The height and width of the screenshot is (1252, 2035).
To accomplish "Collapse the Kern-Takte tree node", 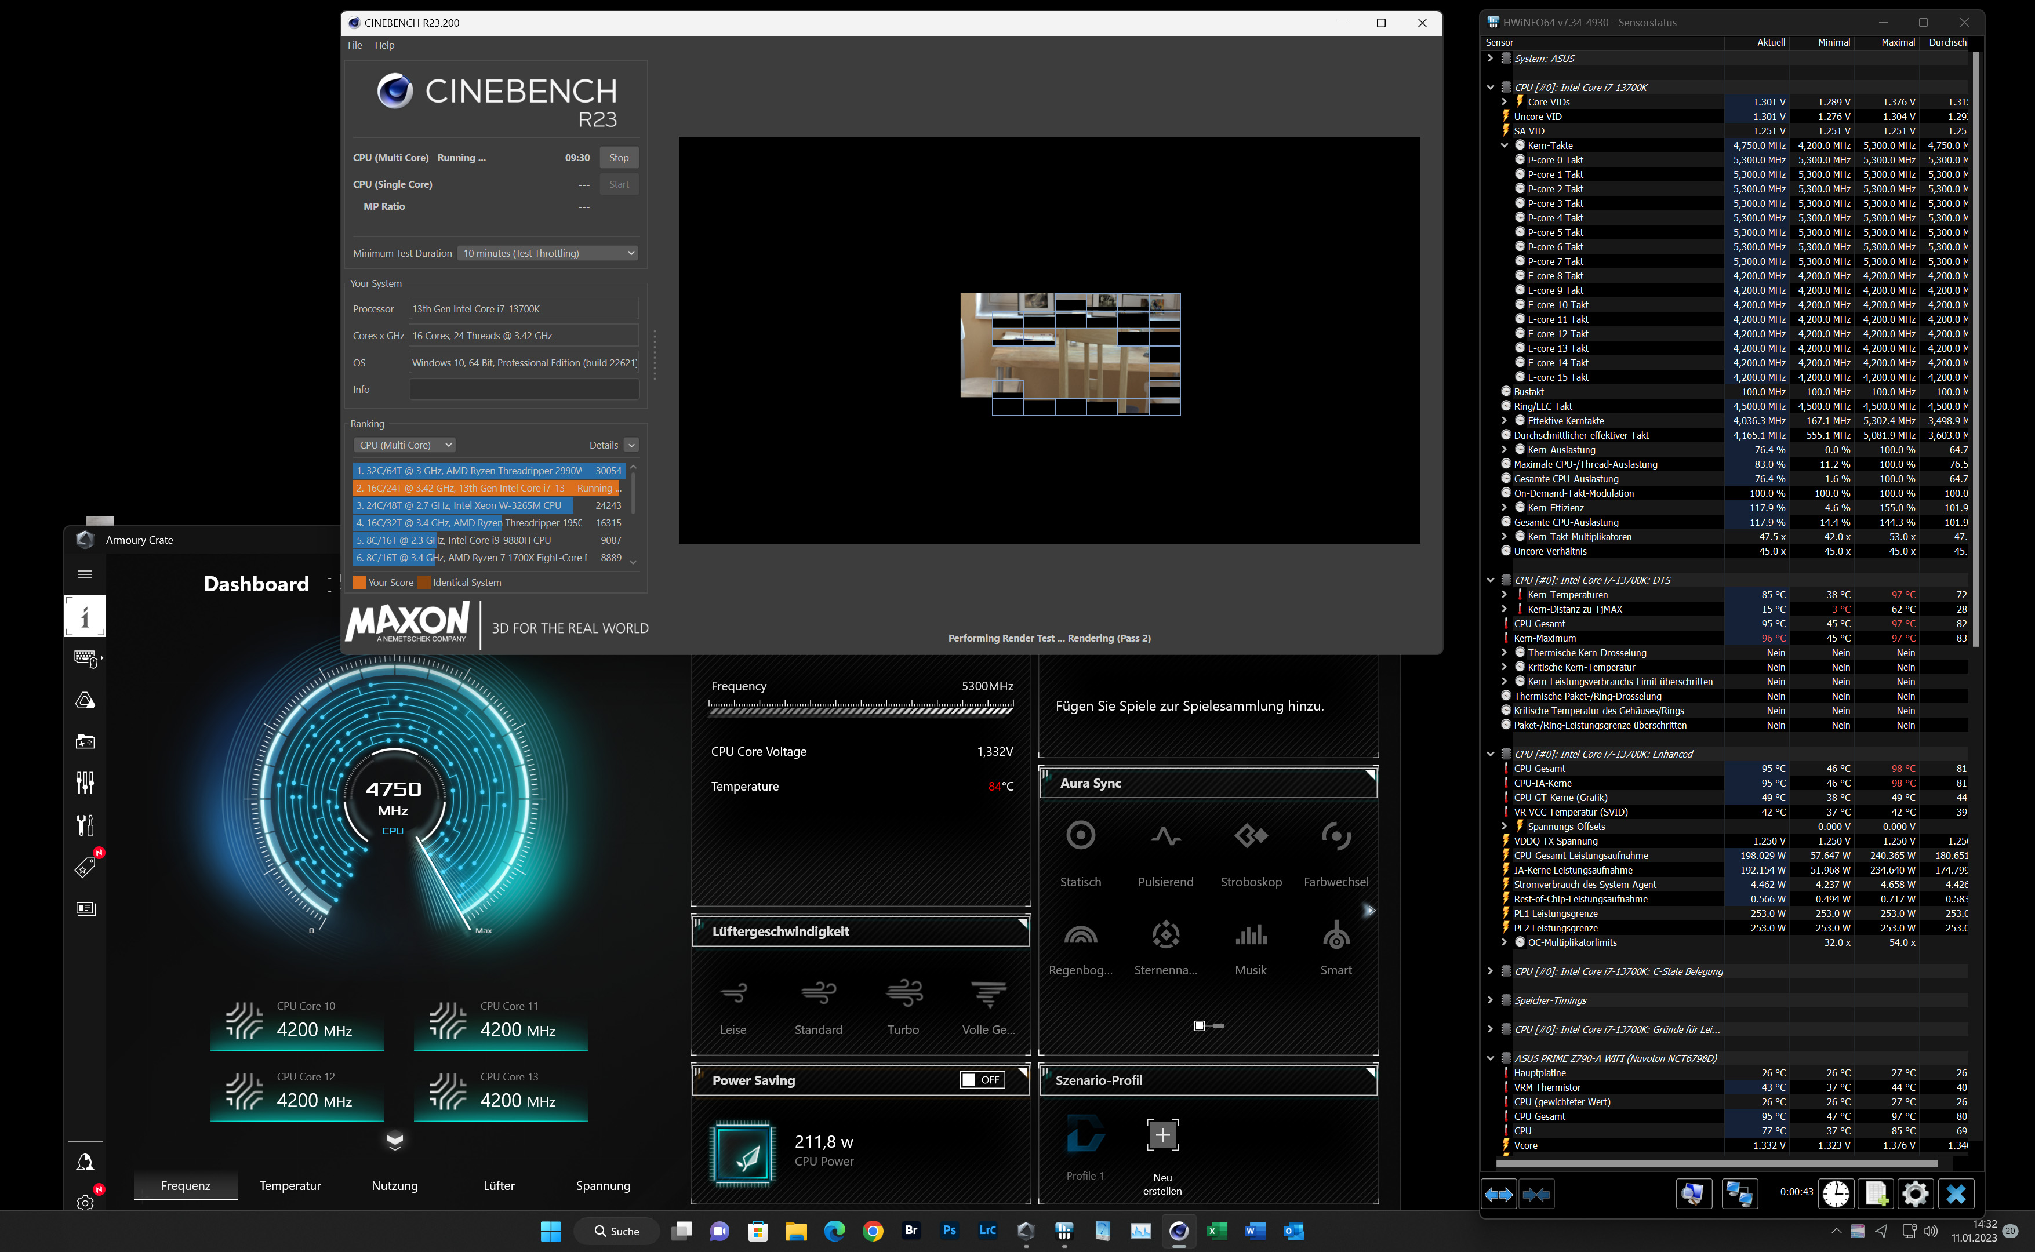I will pos(1504,145).
